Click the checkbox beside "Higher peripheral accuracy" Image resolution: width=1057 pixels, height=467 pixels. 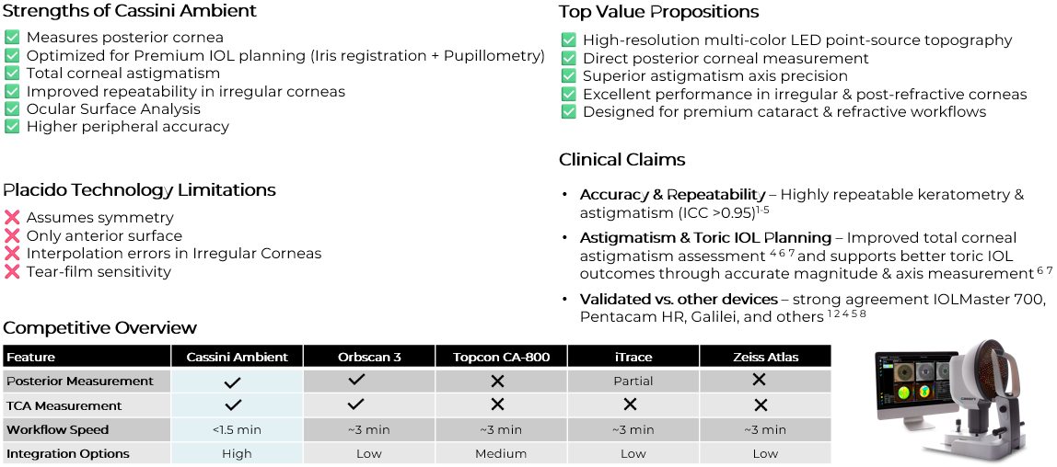point(12,127)
